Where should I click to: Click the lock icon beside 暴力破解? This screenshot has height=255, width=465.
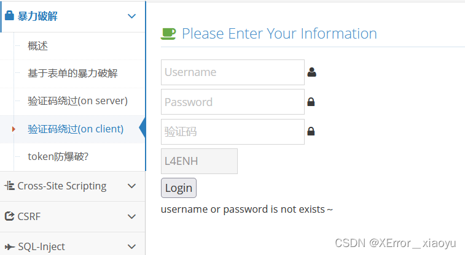coord(9,17)
